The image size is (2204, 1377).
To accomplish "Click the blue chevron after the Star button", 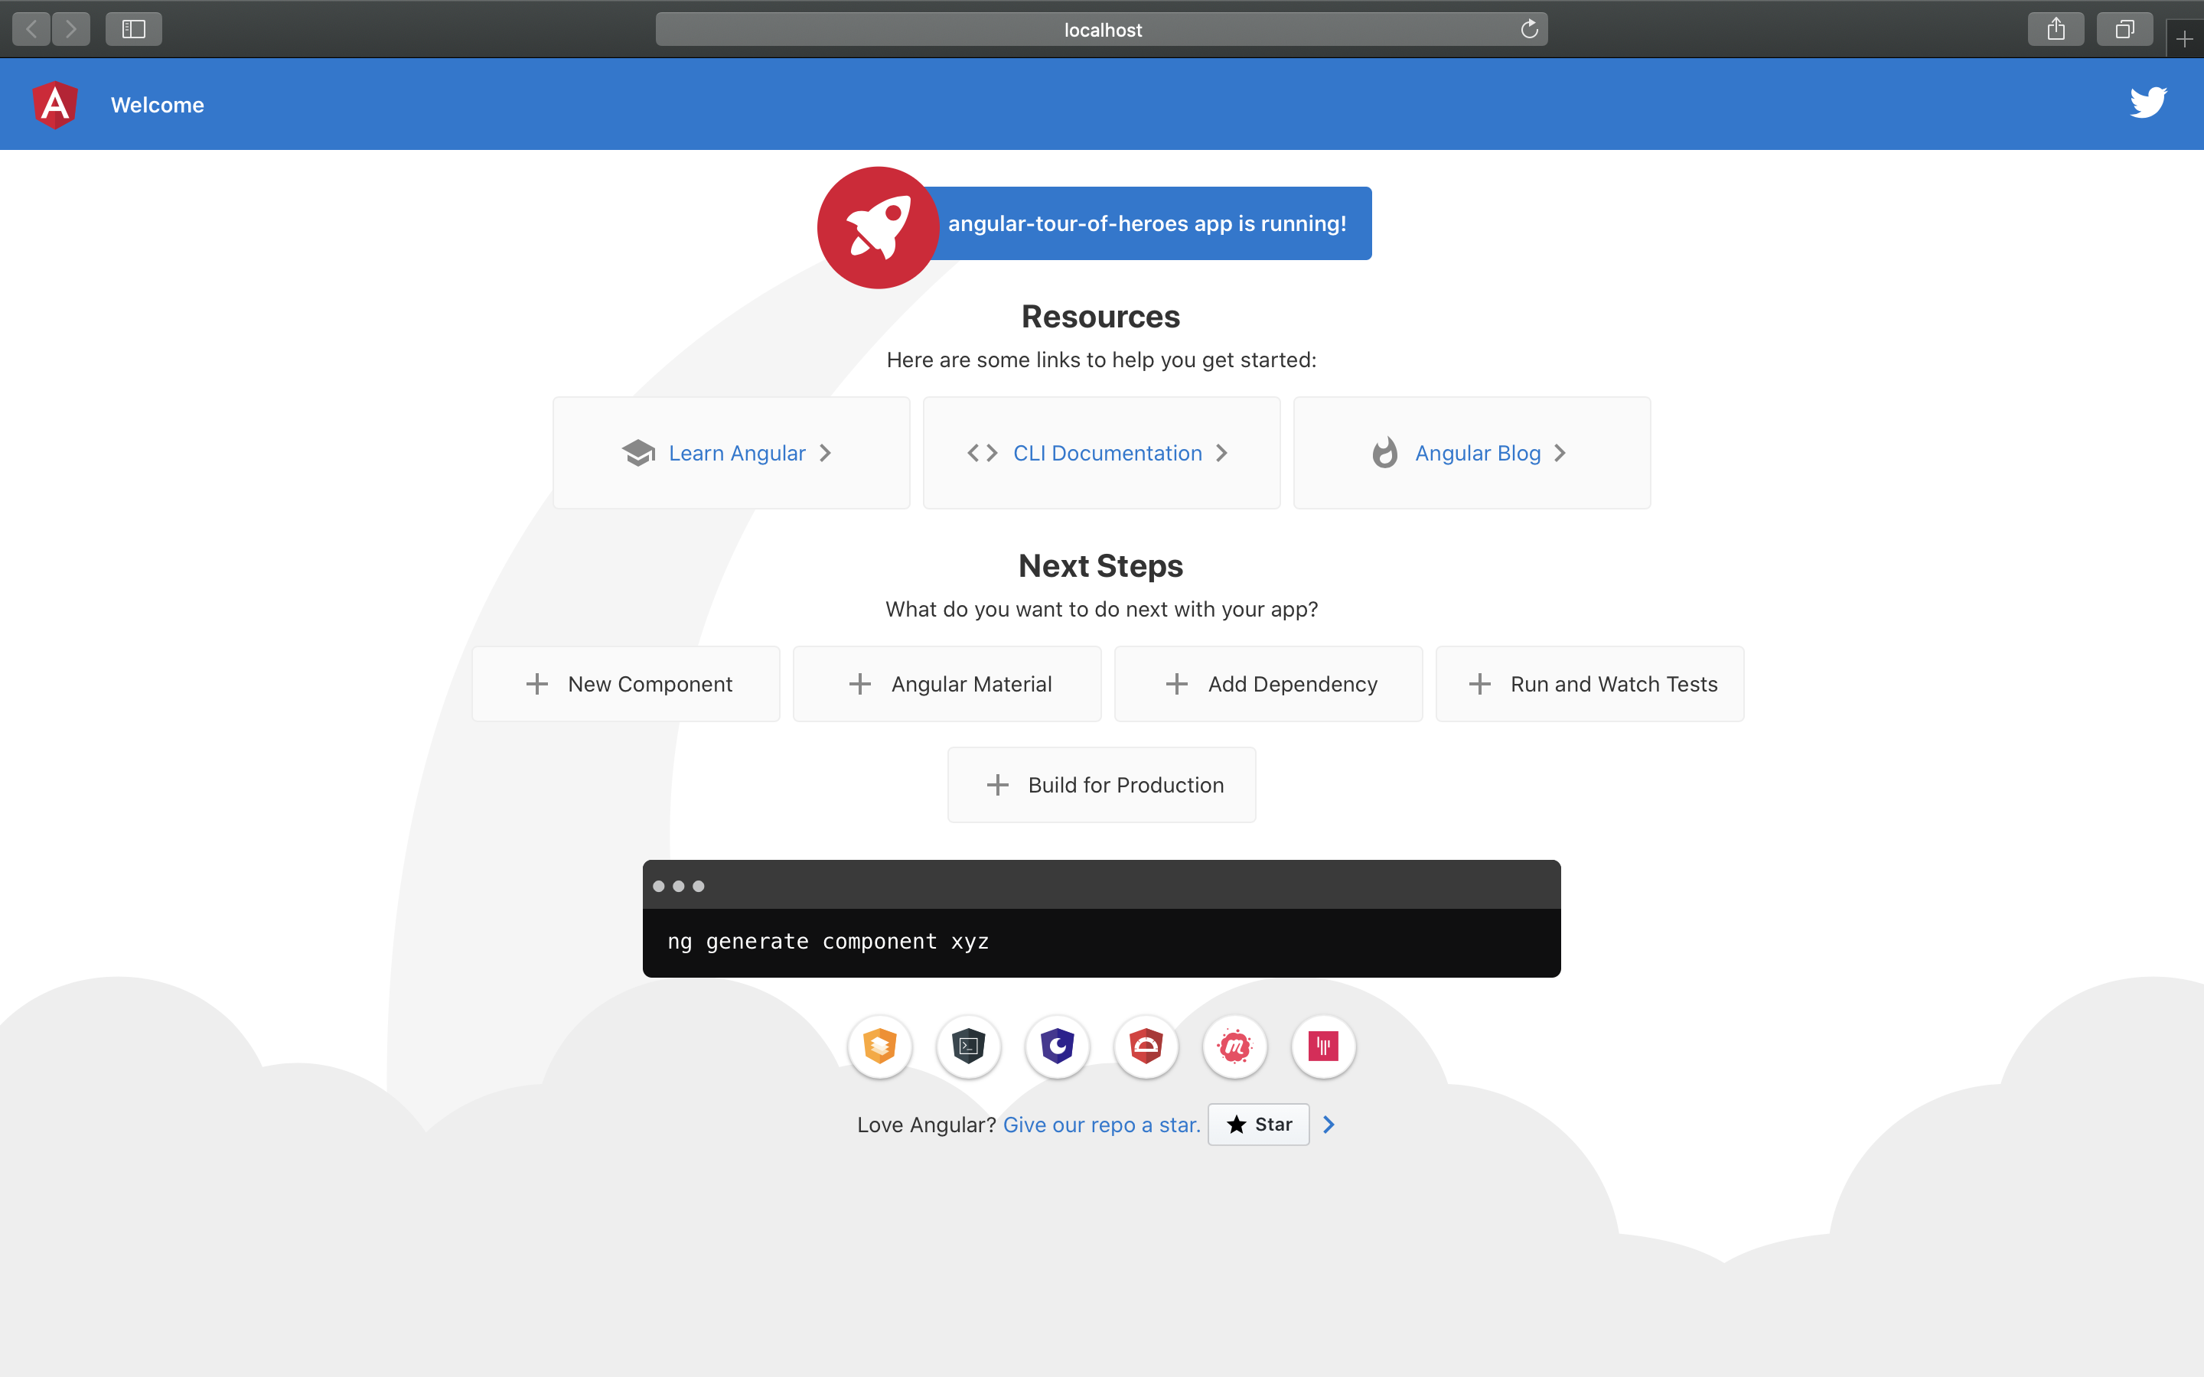I will (1329, 1125).
